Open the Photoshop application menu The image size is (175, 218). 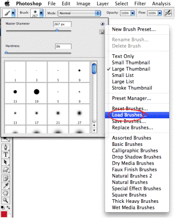(29, 4)
